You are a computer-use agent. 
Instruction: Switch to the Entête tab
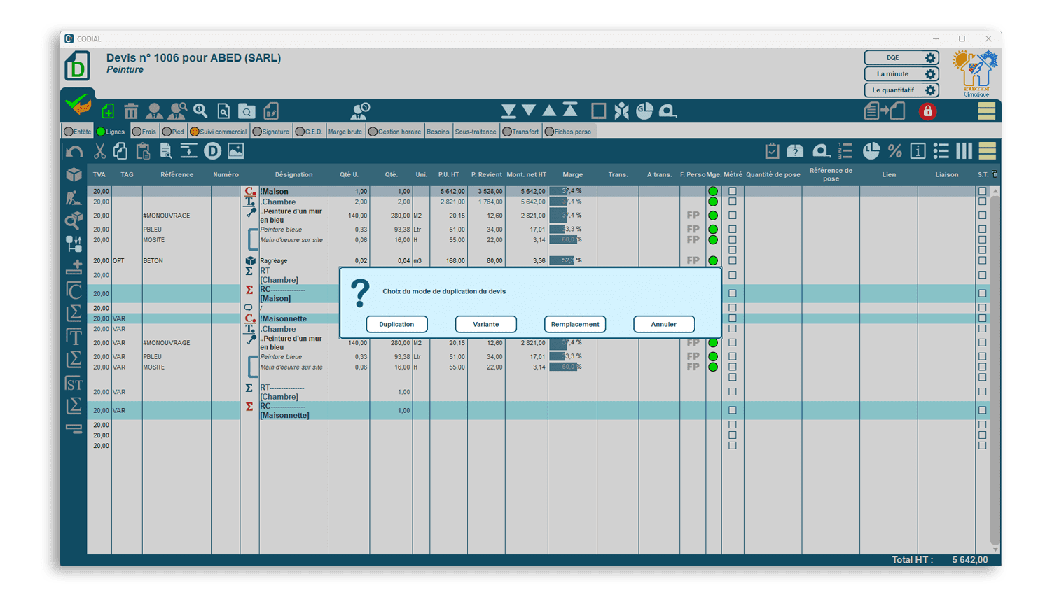coord(78,132)
